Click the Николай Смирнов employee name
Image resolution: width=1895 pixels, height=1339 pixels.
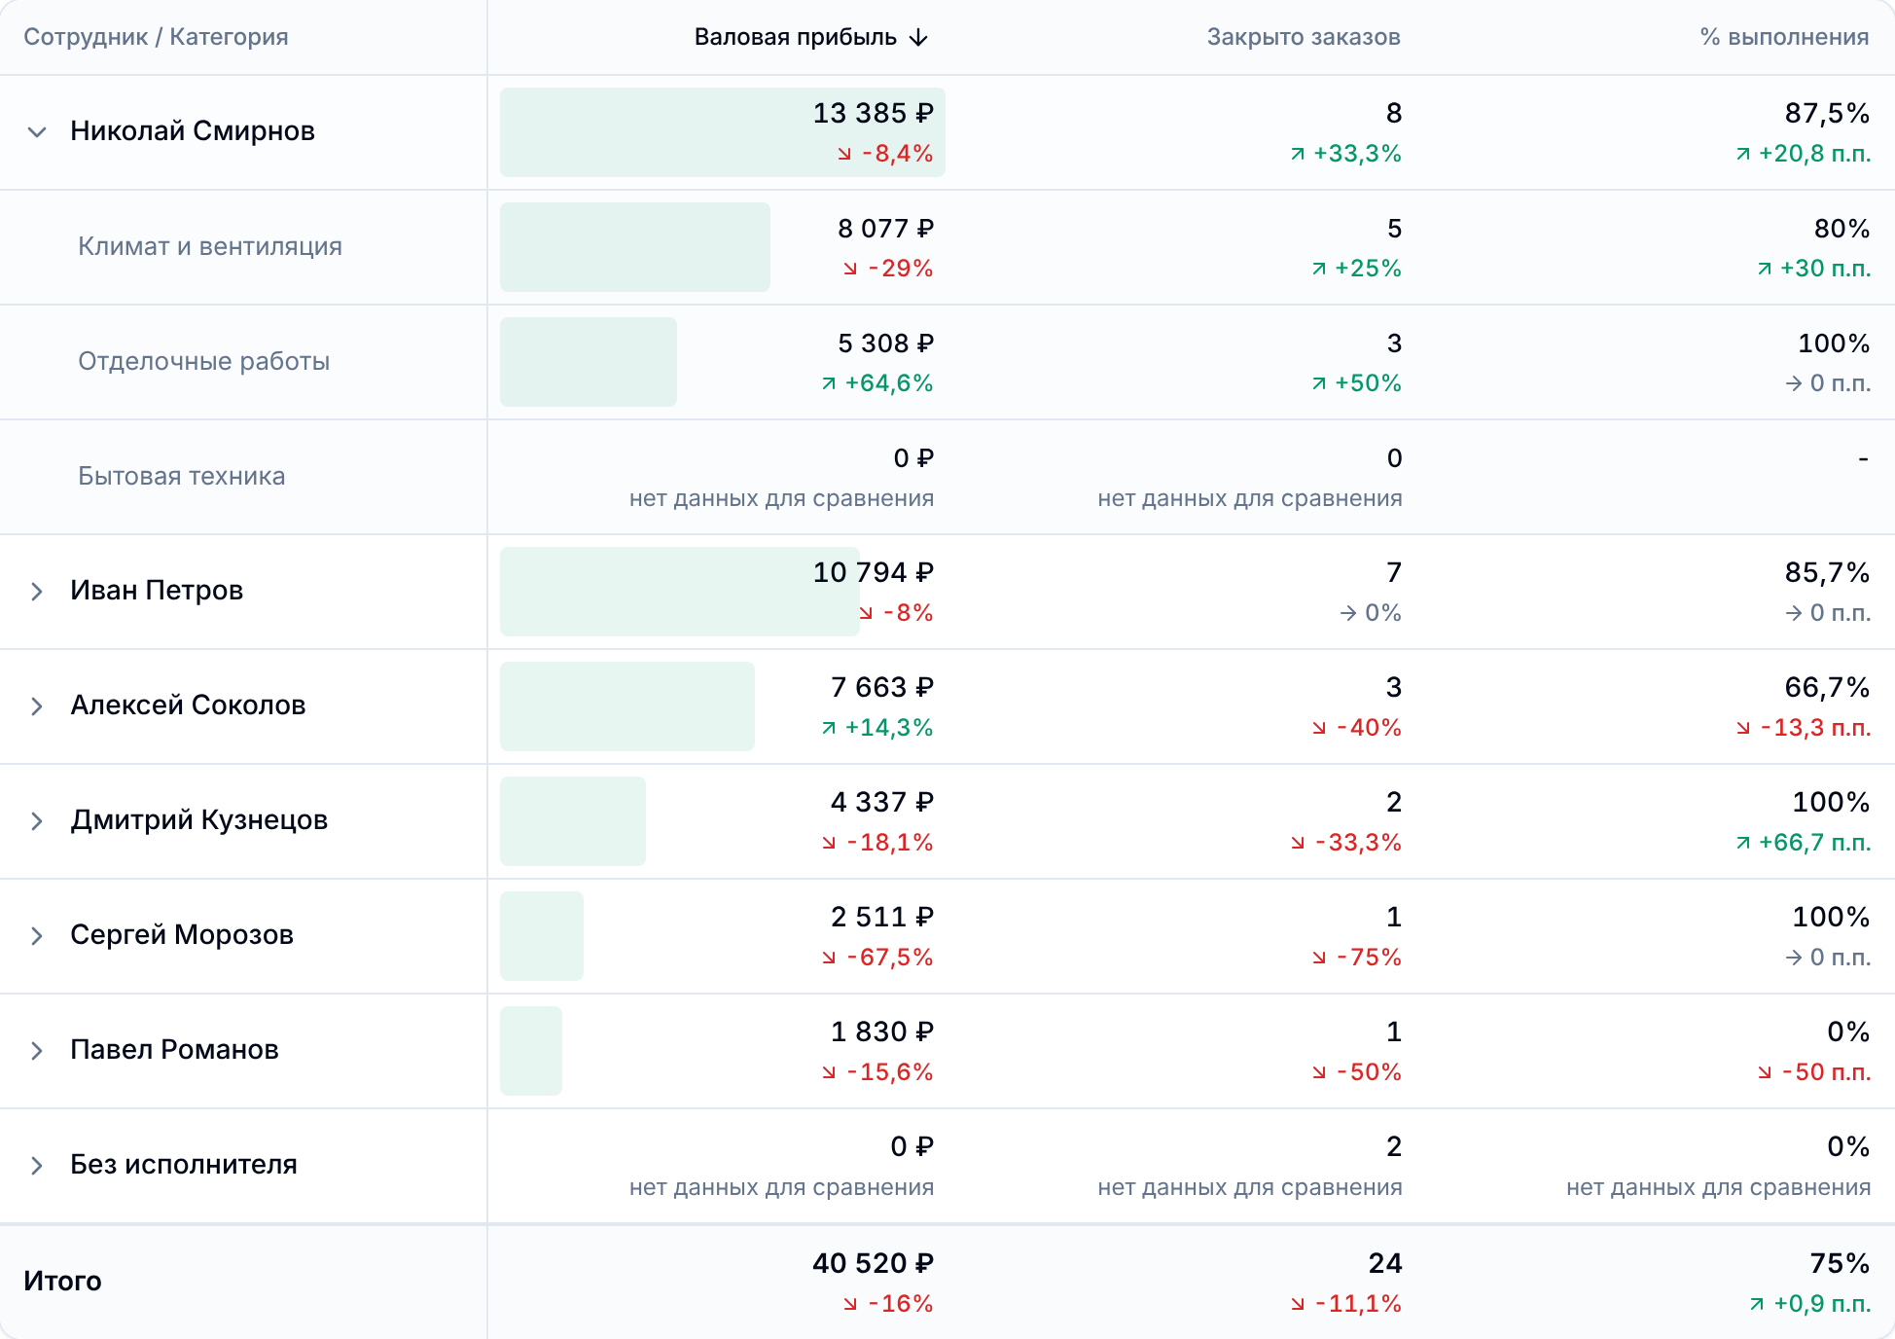(193, 131)
